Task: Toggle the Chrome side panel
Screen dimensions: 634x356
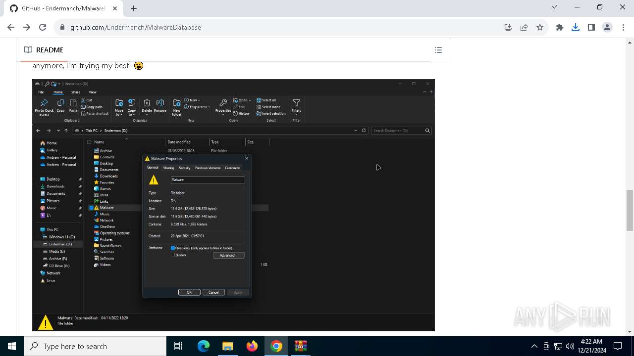Action: pyautogui.click(x=591, y=27)
